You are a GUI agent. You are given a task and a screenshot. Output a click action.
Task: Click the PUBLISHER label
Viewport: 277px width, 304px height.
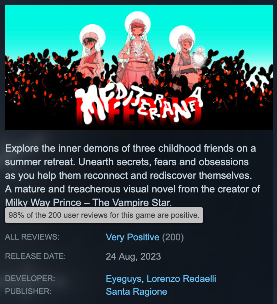[x=28, y=291]
